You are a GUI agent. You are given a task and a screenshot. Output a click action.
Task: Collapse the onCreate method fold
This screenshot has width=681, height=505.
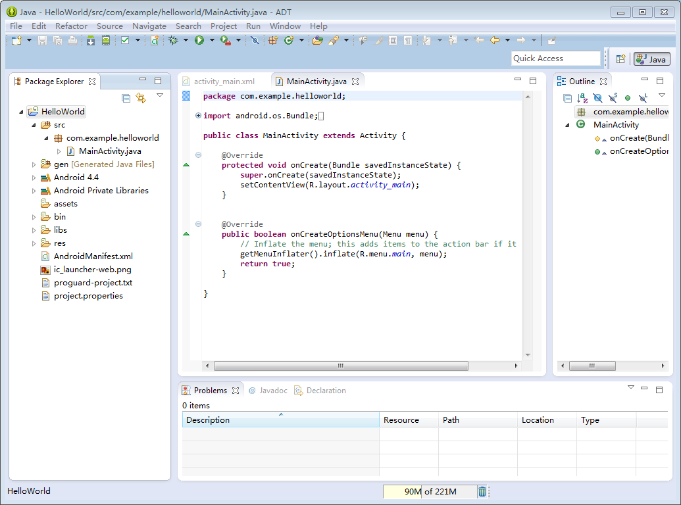[198, 155]
